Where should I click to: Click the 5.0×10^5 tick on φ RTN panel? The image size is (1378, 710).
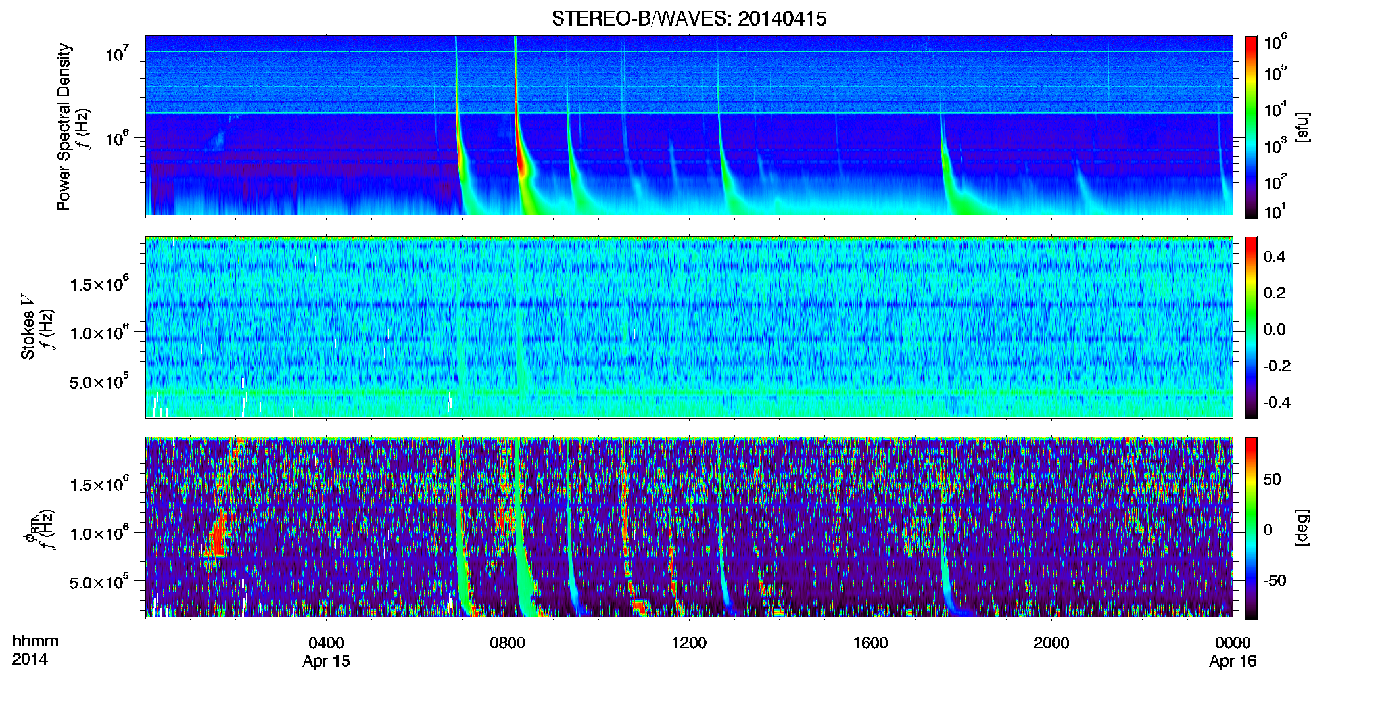pos(99,582)
